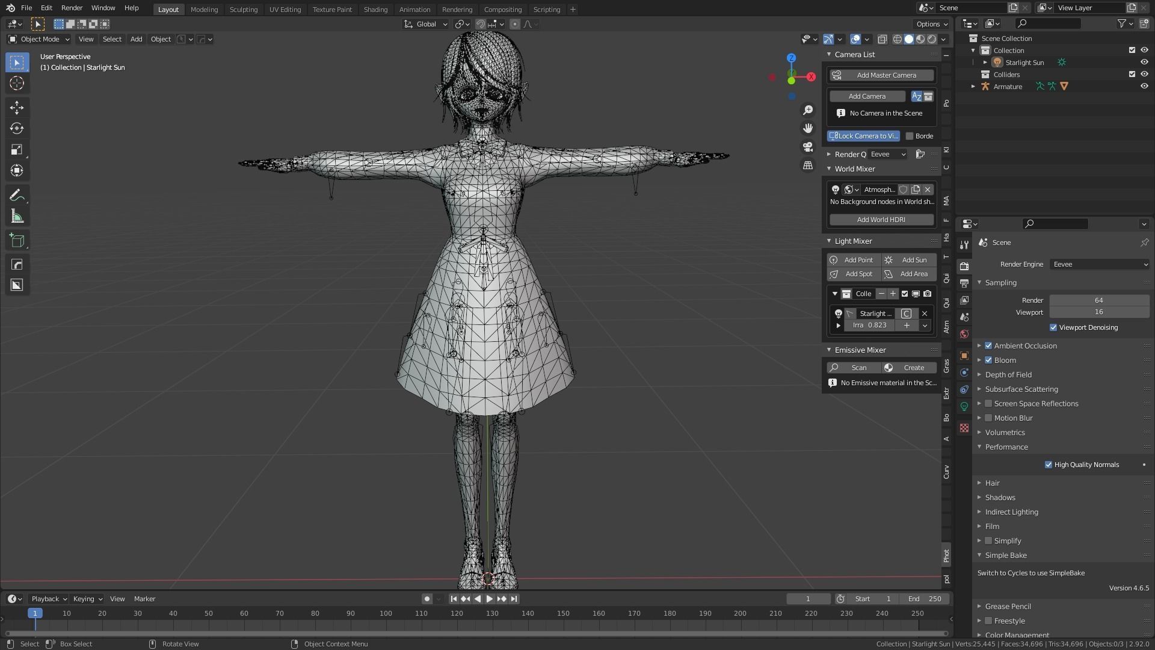
Task: Switch to the Shading workspace tab
Action: pyautogui.click(x=375, y=9)
